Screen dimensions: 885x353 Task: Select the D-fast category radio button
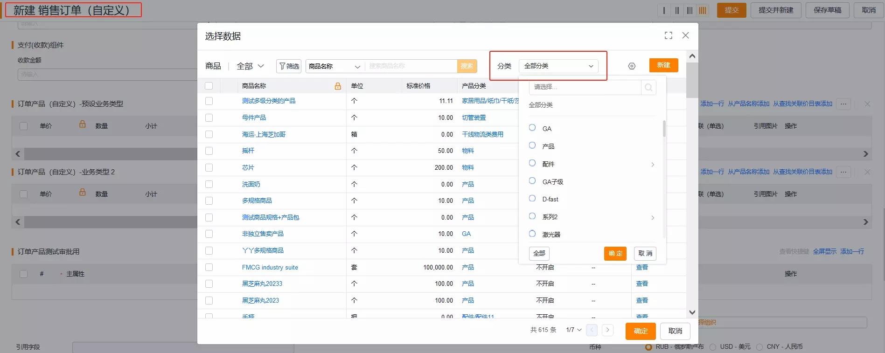click(x=532, y=199)
